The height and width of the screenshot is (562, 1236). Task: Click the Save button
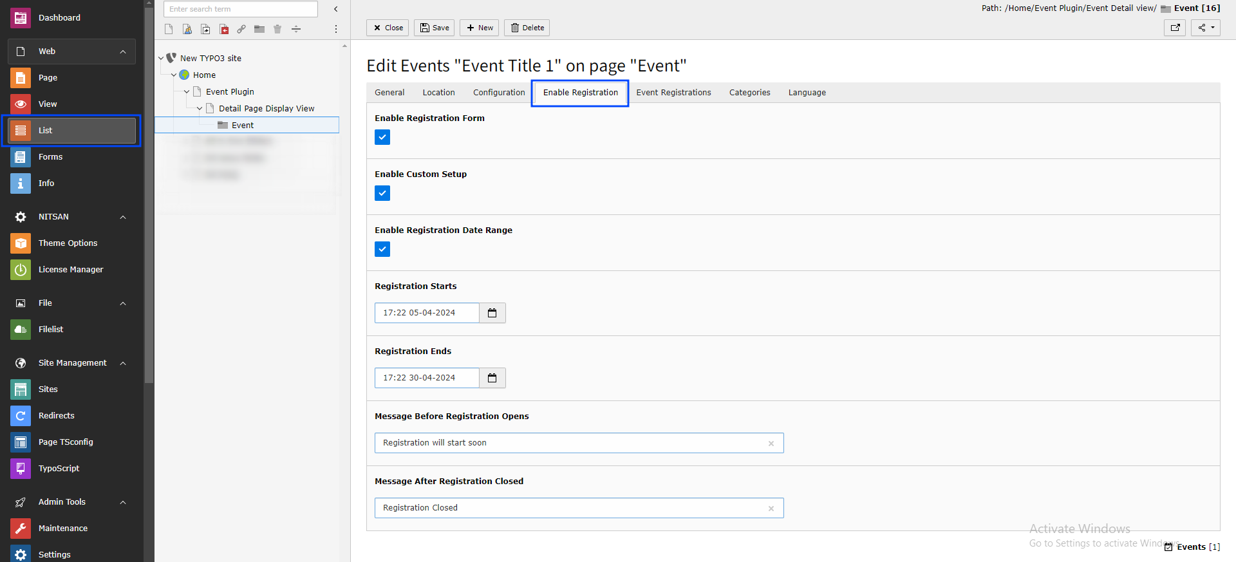(435, 28)
